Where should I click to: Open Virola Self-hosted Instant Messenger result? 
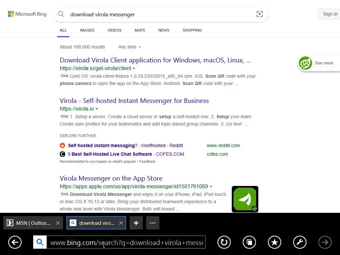point(134,101)
